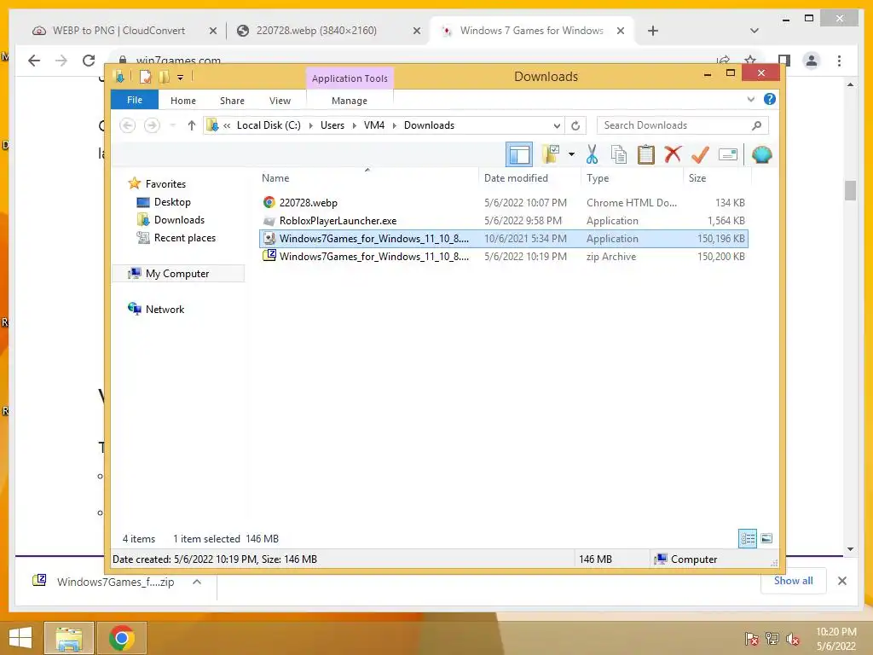
Task: Click the Explorer Back arrow button
Action: 128,125
